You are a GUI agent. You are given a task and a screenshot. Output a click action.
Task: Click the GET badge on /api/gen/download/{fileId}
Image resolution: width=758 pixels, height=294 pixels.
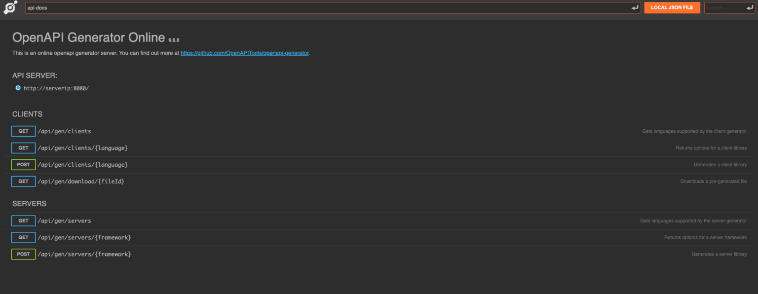tap(23, 181)
